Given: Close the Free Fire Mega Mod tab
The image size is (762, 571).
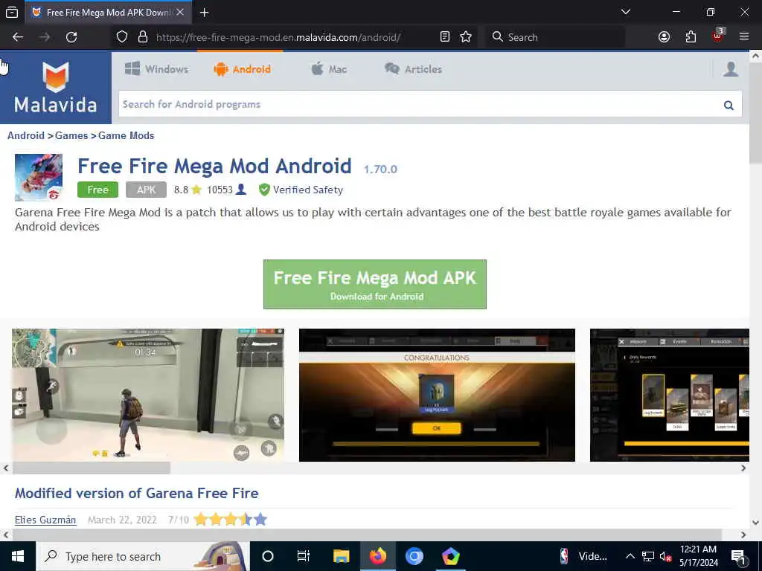Looking at the screenshot, I should [x=180, y=13].
